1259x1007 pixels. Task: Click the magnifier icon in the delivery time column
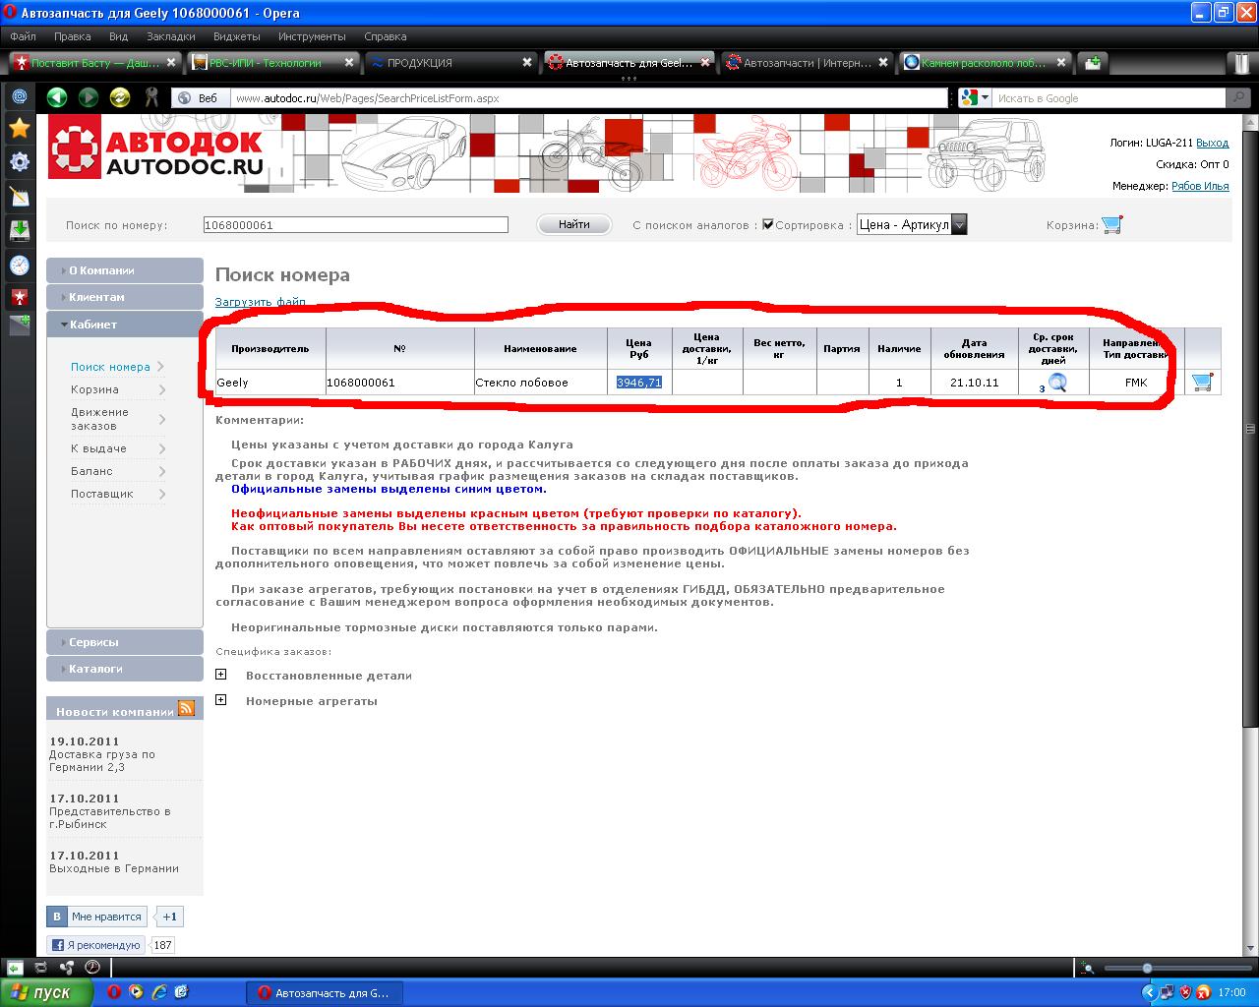[1057, 383]
